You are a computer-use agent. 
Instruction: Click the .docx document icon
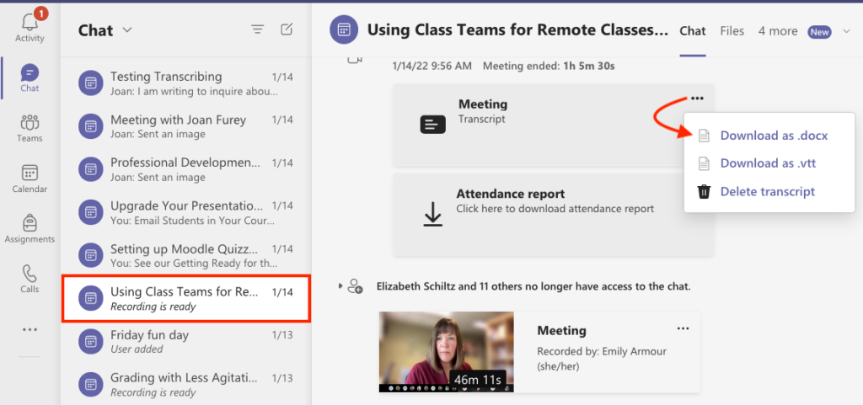704,136
